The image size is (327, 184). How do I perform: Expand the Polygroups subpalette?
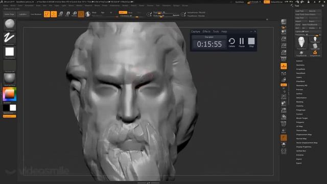coord(301,110)
